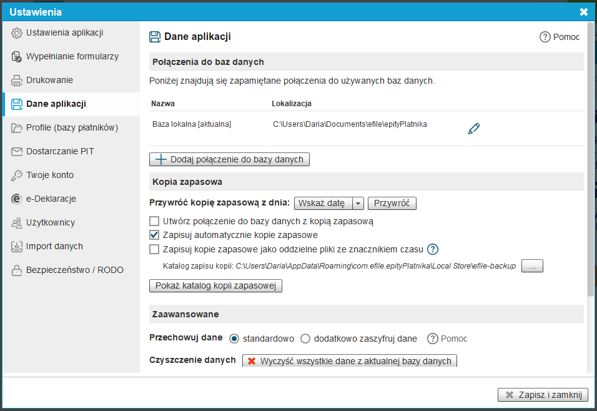Switch to 'Wypełnianie formularzy' settings
The width and height of the screenshot is (597, 411).
point(72,57)
